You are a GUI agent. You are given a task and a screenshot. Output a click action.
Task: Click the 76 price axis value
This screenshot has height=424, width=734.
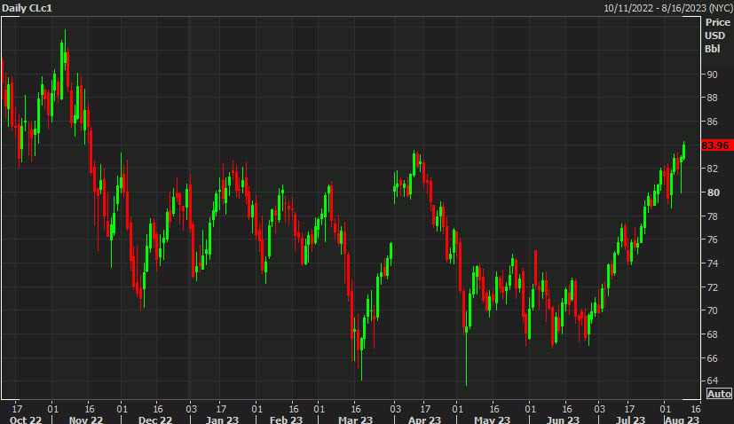[712, 239]
